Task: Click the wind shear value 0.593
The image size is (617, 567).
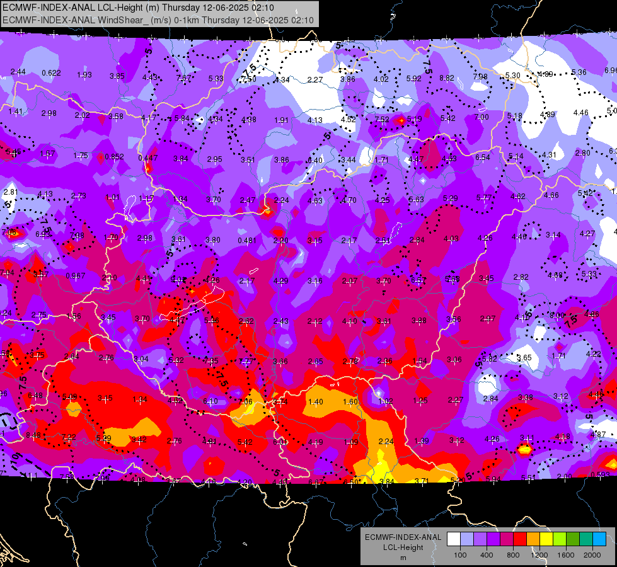Action: click(x=601, y=474)
